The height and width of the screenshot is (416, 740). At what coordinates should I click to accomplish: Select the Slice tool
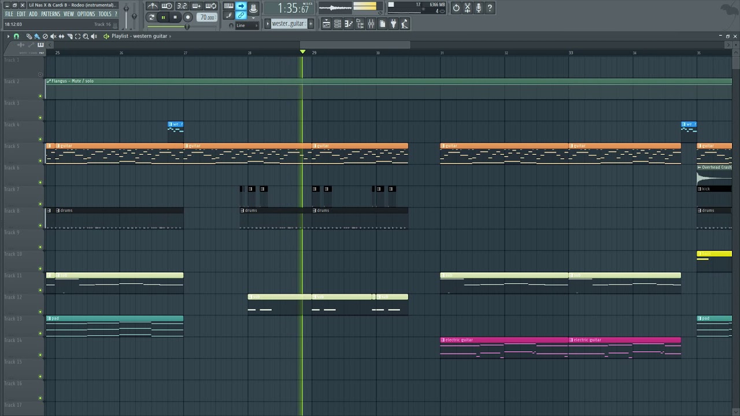[69, 36]
